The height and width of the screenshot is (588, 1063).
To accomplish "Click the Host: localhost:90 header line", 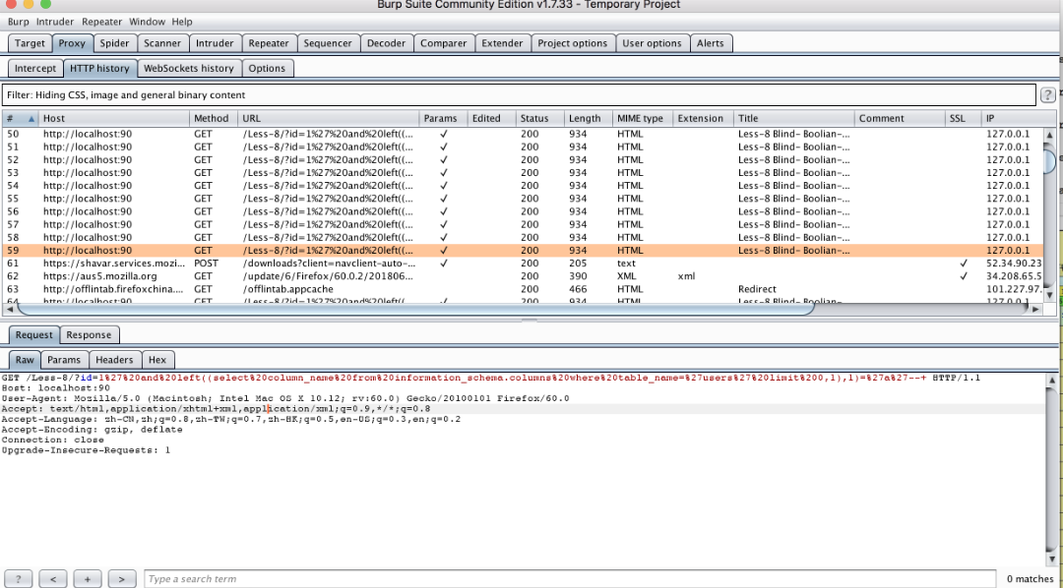I will [55, 388].
